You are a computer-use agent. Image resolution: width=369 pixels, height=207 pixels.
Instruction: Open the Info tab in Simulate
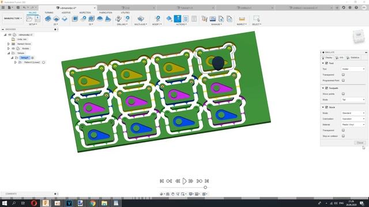pyautogui.click(x=340, y=57)
